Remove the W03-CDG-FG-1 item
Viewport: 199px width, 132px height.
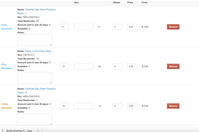click(x=173, y=27)
